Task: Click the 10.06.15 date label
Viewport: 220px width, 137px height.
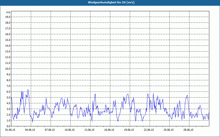Action: (x=70, y=130)
